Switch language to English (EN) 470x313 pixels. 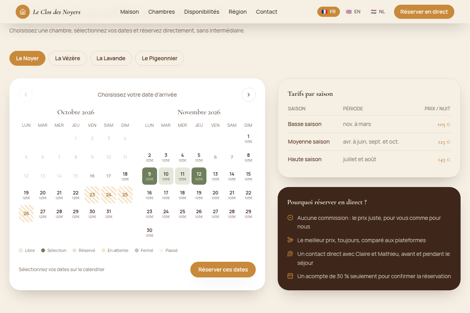point(353,12)
